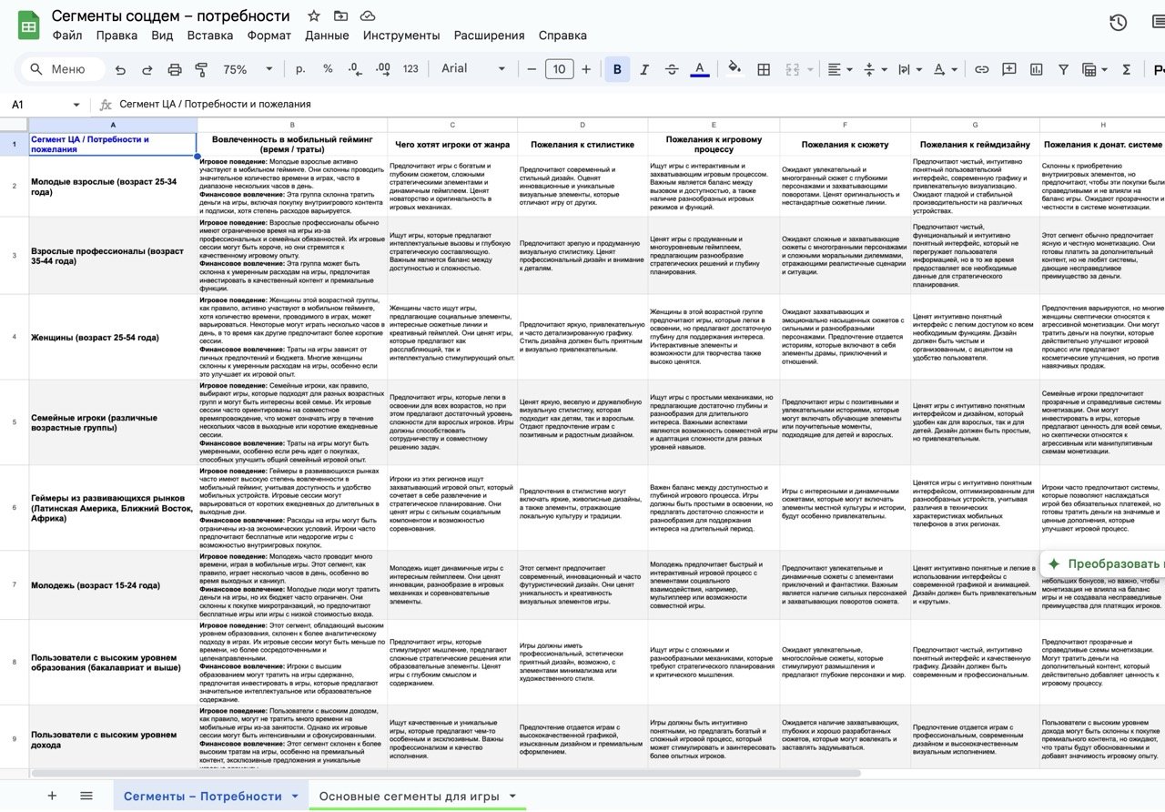Viewport: 1165px width, 812px height.
Task: Open the 123 number format menu
Action: [410, 69]
